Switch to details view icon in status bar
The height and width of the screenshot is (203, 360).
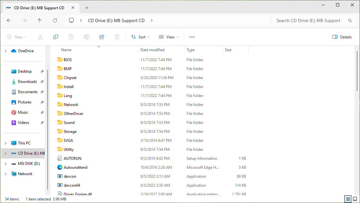click(x=348, y=199)
